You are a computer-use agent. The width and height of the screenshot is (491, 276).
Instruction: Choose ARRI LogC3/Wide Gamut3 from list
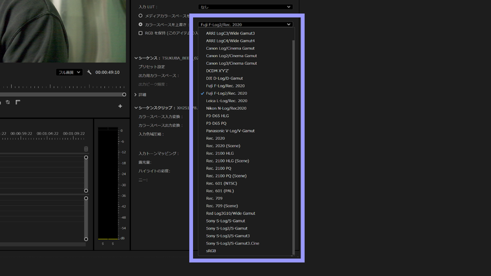(x=230, y=33)
